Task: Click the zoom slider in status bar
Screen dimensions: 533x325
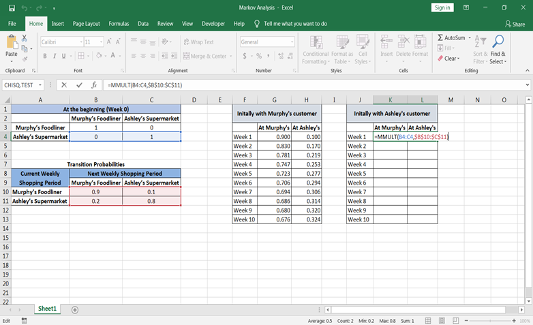Action: pyautogui.click(x=490, y=321)
